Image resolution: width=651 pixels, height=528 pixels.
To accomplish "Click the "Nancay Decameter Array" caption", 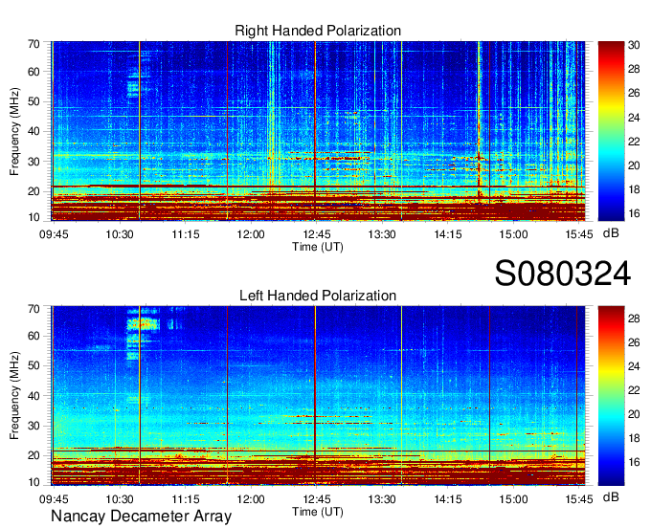I will click(x=141, y=516).
